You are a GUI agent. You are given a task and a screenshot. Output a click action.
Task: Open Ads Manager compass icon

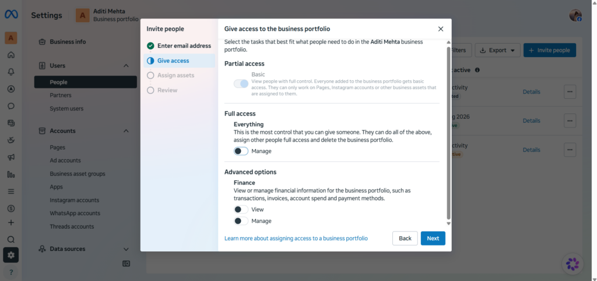click(x=11, y=89)
